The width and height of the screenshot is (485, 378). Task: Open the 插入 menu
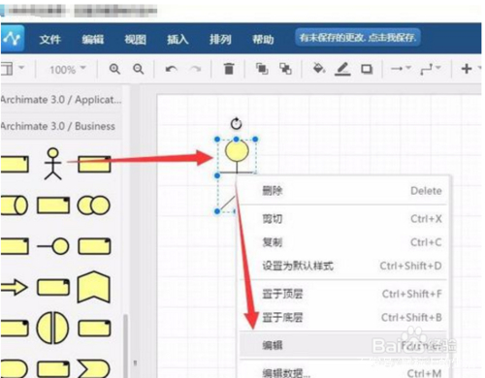178,40
